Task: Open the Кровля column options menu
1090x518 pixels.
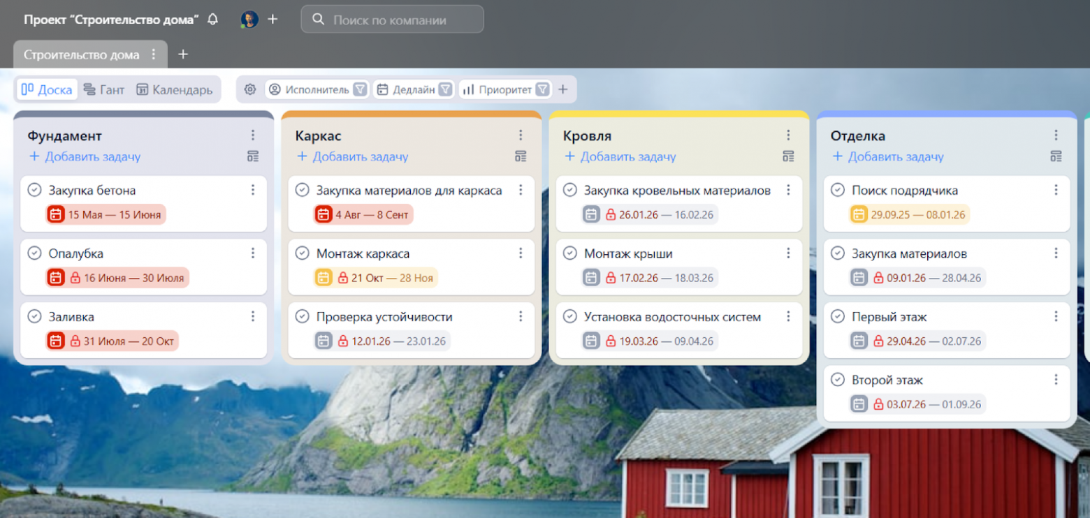Action: click(788, 135)
